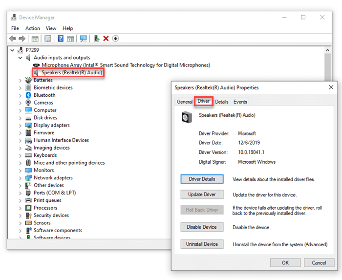Click the Display adapters icon
This screenshot has width=342, height=280.
(x=28, y=125)
